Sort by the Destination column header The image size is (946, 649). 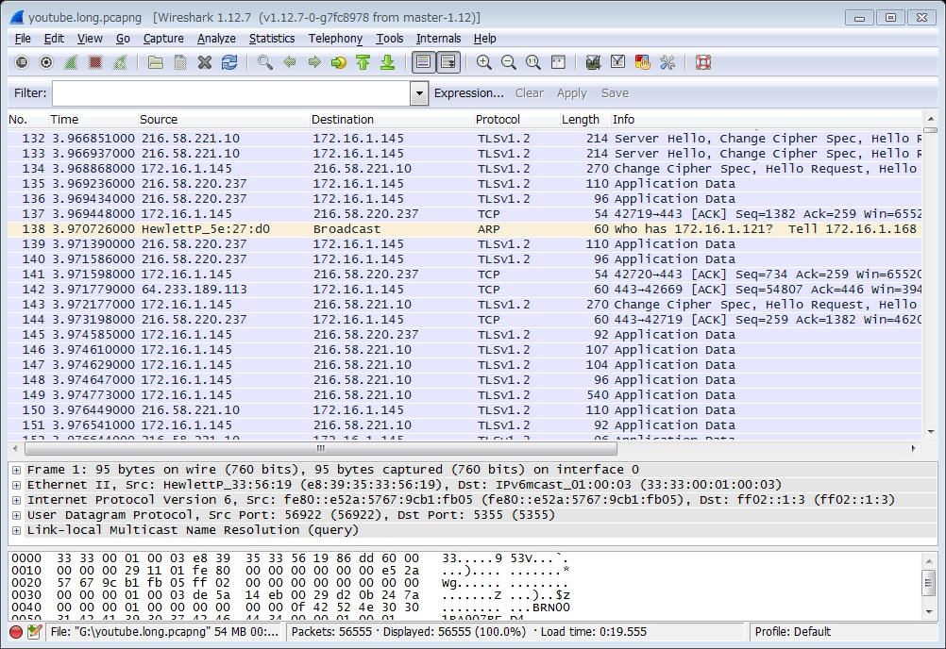click(392, 119)
